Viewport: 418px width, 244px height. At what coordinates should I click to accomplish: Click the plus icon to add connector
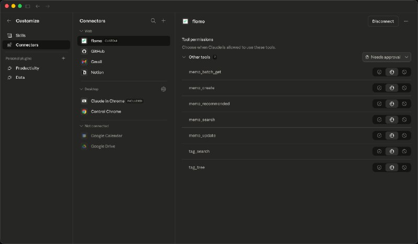(x=164, y=21)
